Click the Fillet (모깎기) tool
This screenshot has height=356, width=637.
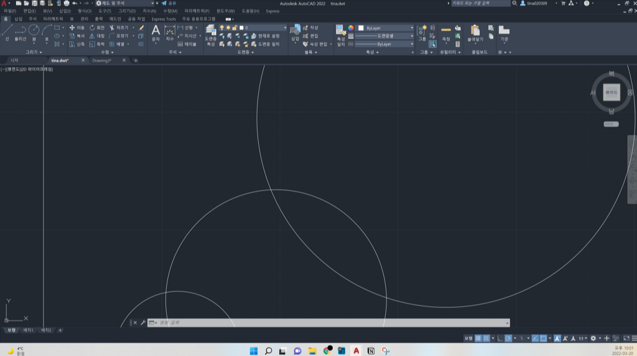119,36
